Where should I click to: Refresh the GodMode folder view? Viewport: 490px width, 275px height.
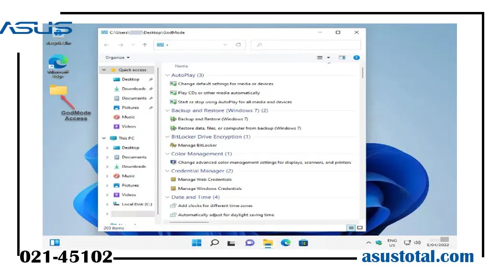tap(238, 44)
